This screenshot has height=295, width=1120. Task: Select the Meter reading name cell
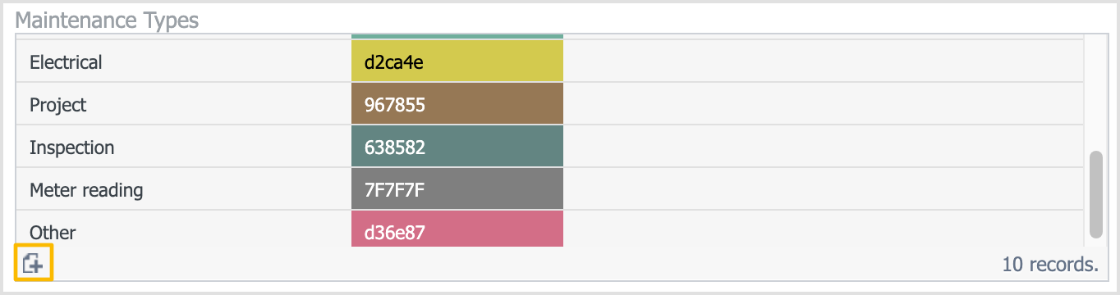click(x=184, y=190)
